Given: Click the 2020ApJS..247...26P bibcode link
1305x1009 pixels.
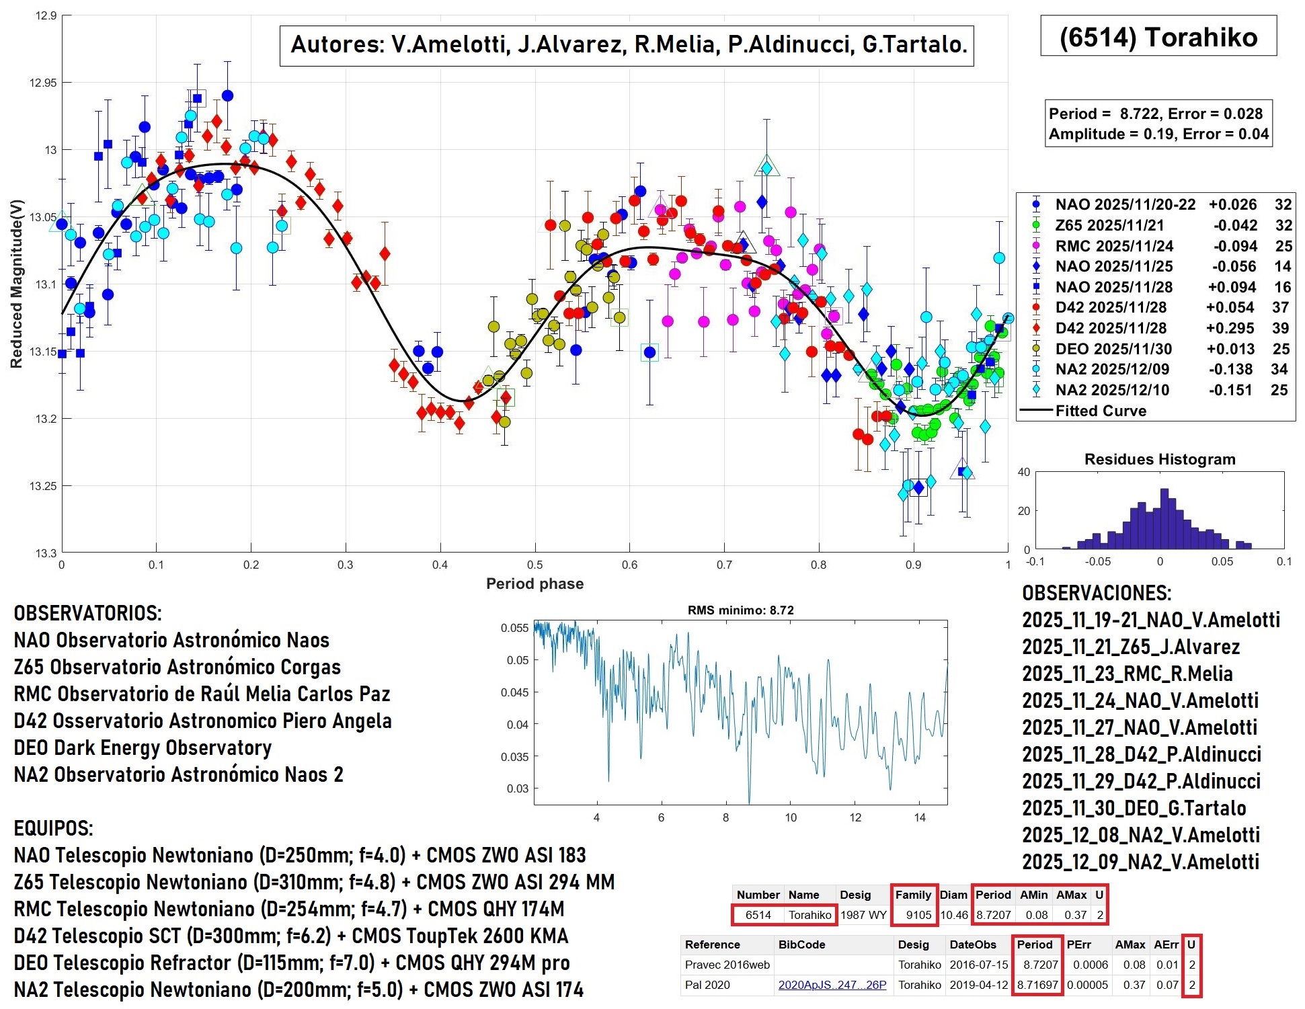Looking at the screenshot, I should (832, 985).
